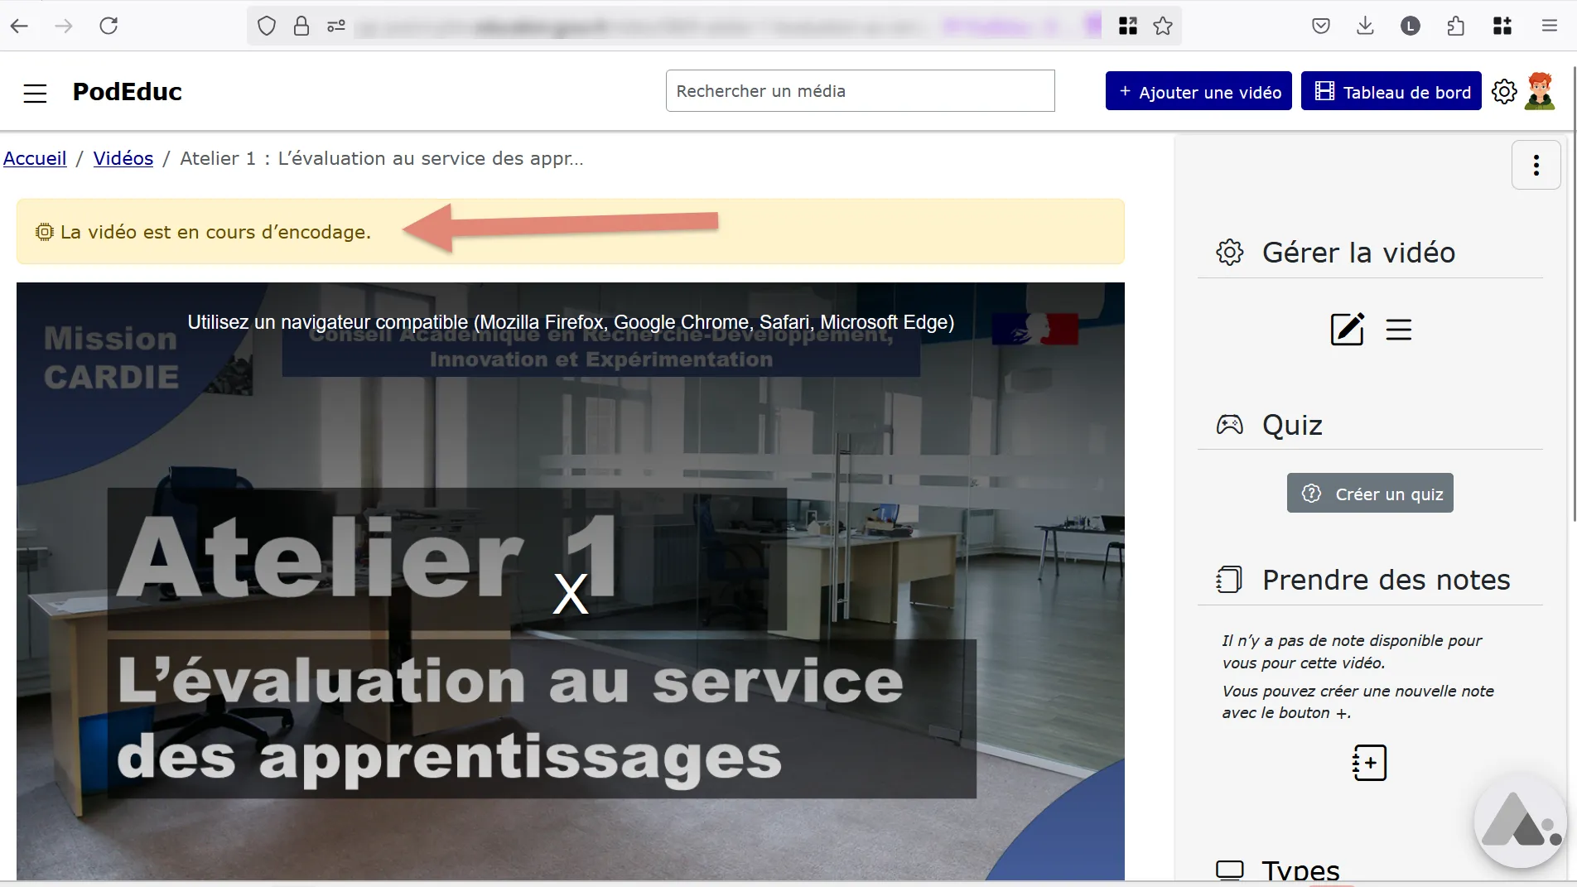The width and height of the screenshot is (1577, 887).
Task: Go forward in browser history
Action: coord(64,26)
